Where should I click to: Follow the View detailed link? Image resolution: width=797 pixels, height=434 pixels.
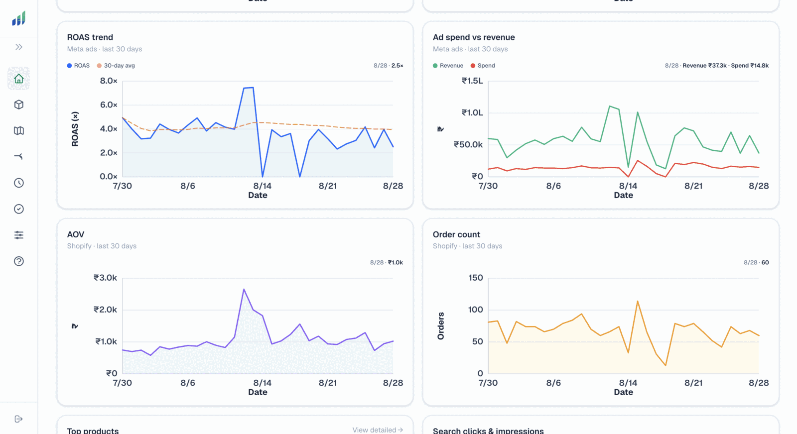[378, 430]
